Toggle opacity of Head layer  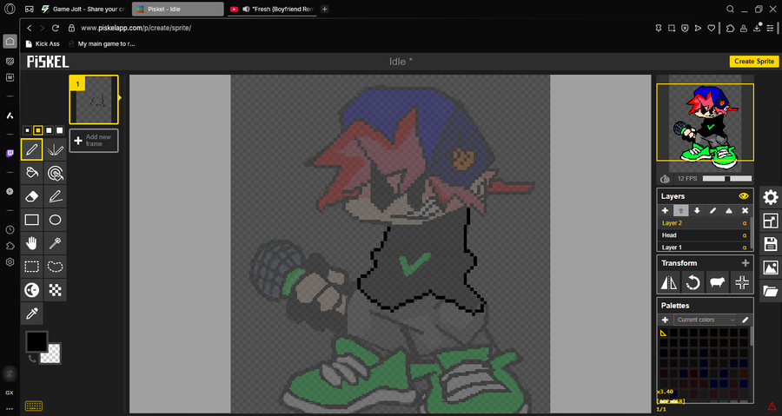(x=745, y=235)
